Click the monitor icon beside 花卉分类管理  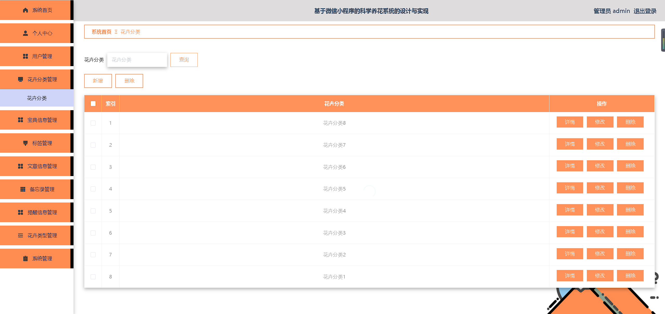pos(21,79)
